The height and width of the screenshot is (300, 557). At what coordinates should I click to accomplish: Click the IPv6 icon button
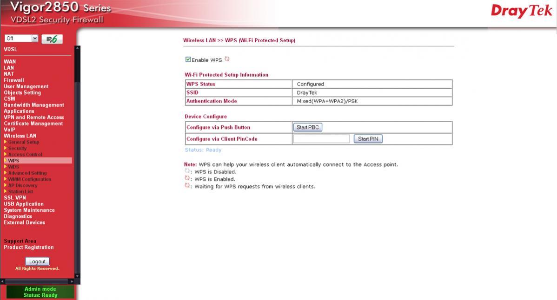point(52,39)
